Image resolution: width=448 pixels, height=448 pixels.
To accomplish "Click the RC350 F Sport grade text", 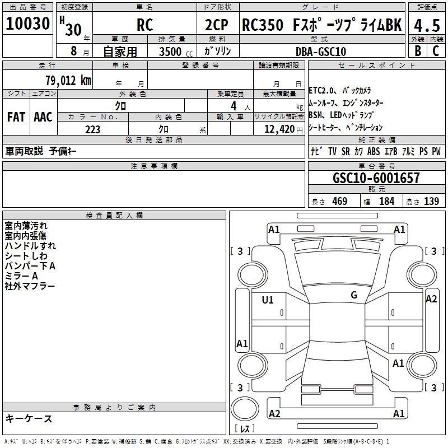I will pos(321,25).
